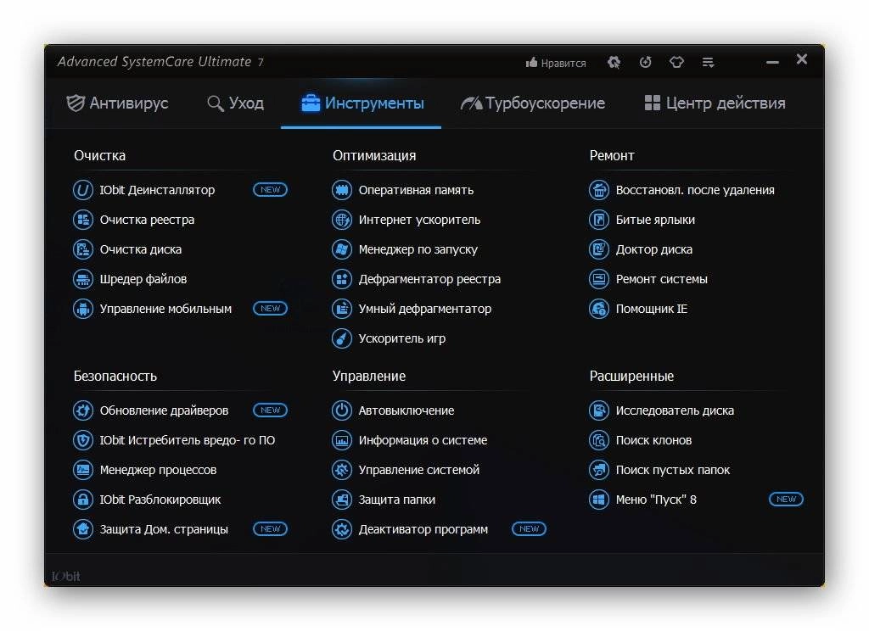The width and height of the screenshot is (869, 631).
Task: Click the Информация о системе label
Action: 423,440
